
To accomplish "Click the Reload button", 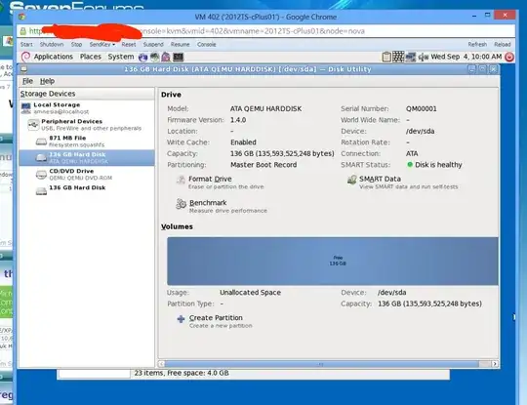I will click(x=503, y=44).
